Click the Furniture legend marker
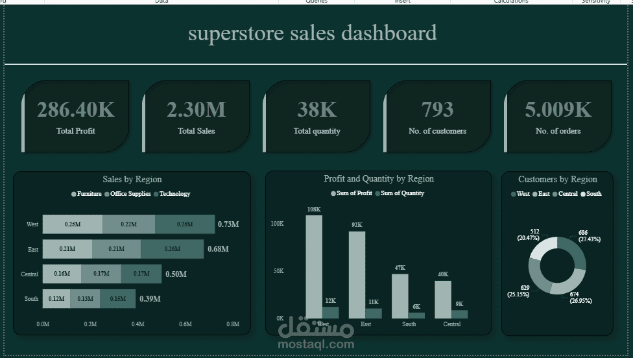The image size is (633, 358). click(x=74, y=194)
